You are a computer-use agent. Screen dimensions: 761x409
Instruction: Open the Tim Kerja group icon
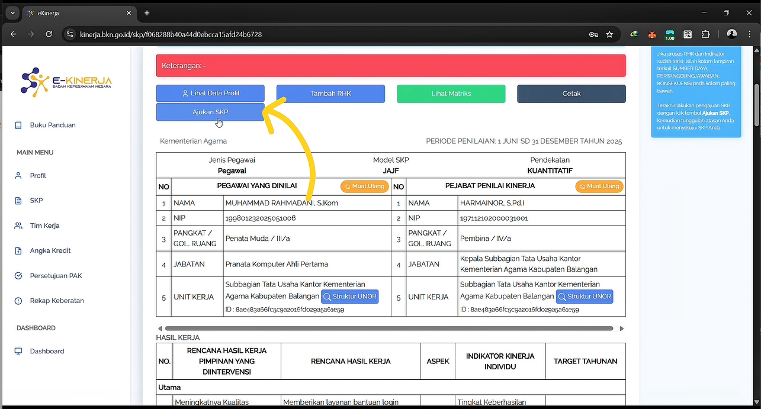point(18,226)
